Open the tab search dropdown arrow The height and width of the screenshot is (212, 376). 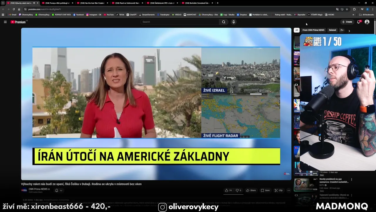[x=3, y=3]
